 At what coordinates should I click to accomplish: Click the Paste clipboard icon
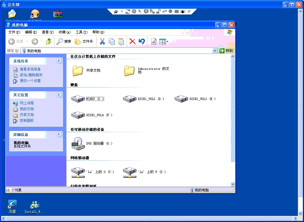point(121,41)
